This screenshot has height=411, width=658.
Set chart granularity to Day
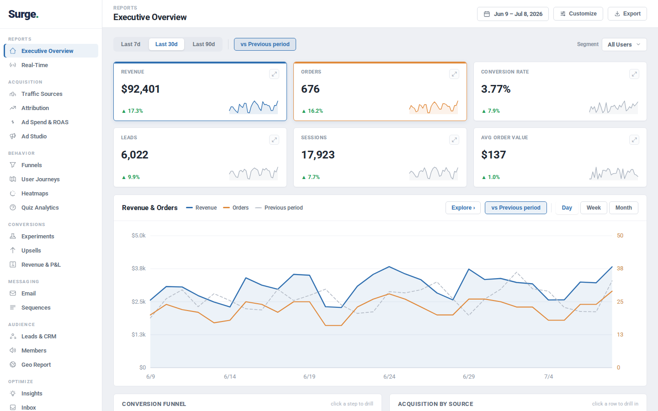pyautogui.click(x=567, y=208)
